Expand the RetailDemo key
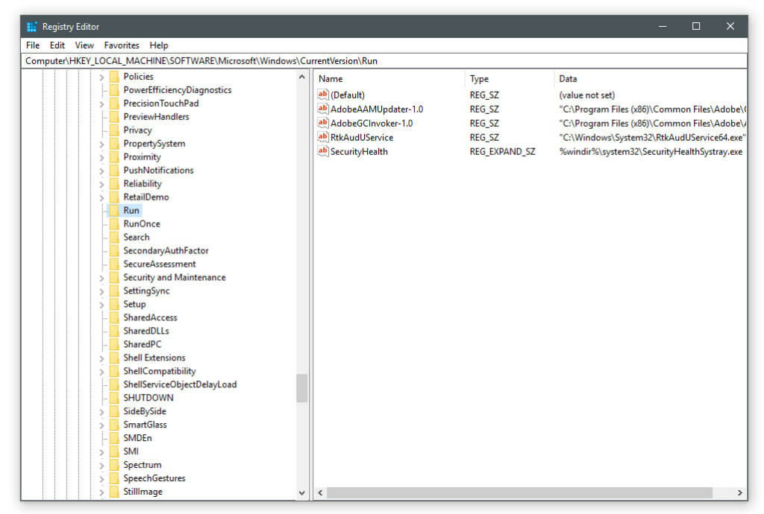Image resolution: width=764 pixels, height=514 pixels. pos(101,197)
